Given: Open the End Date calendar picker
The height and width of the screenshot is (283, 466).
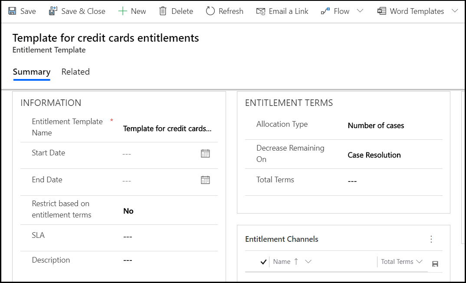Looking at the screenshot, I should 205,179.
